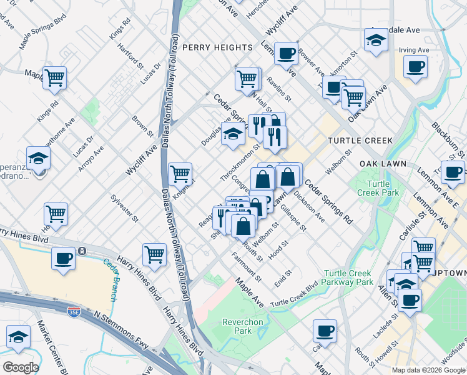Select the N Stemmons Fwy label
The image size is (467, 375).
coord(121,330)
